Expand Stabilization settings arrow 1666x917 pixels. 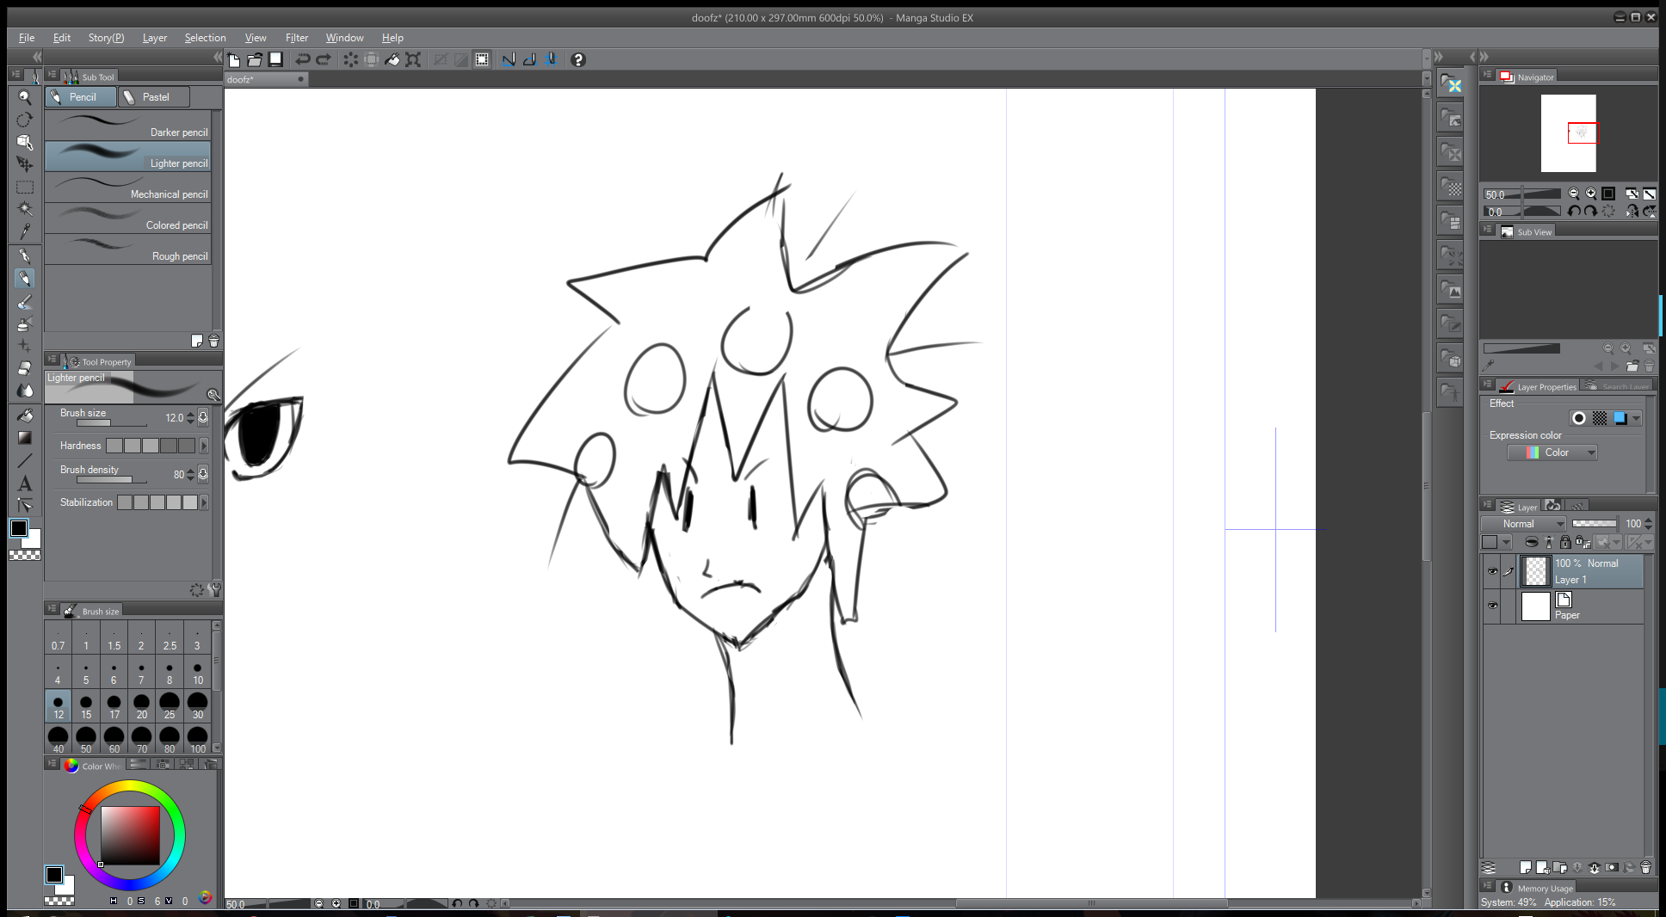coord(204,502)
